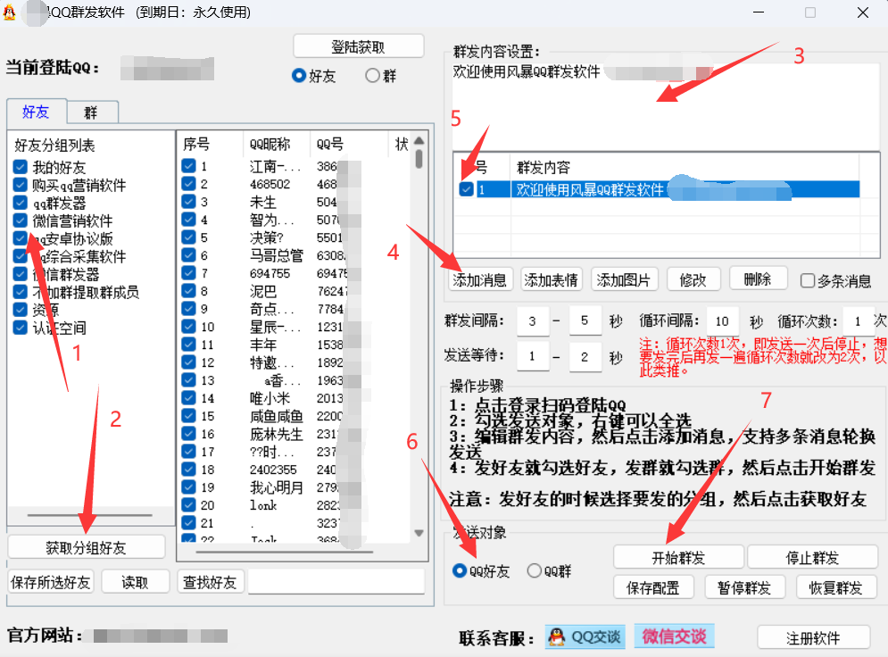Open the QQ交谈 customer service link
This screenshot has height=657, width=888.
coord(585,636)
